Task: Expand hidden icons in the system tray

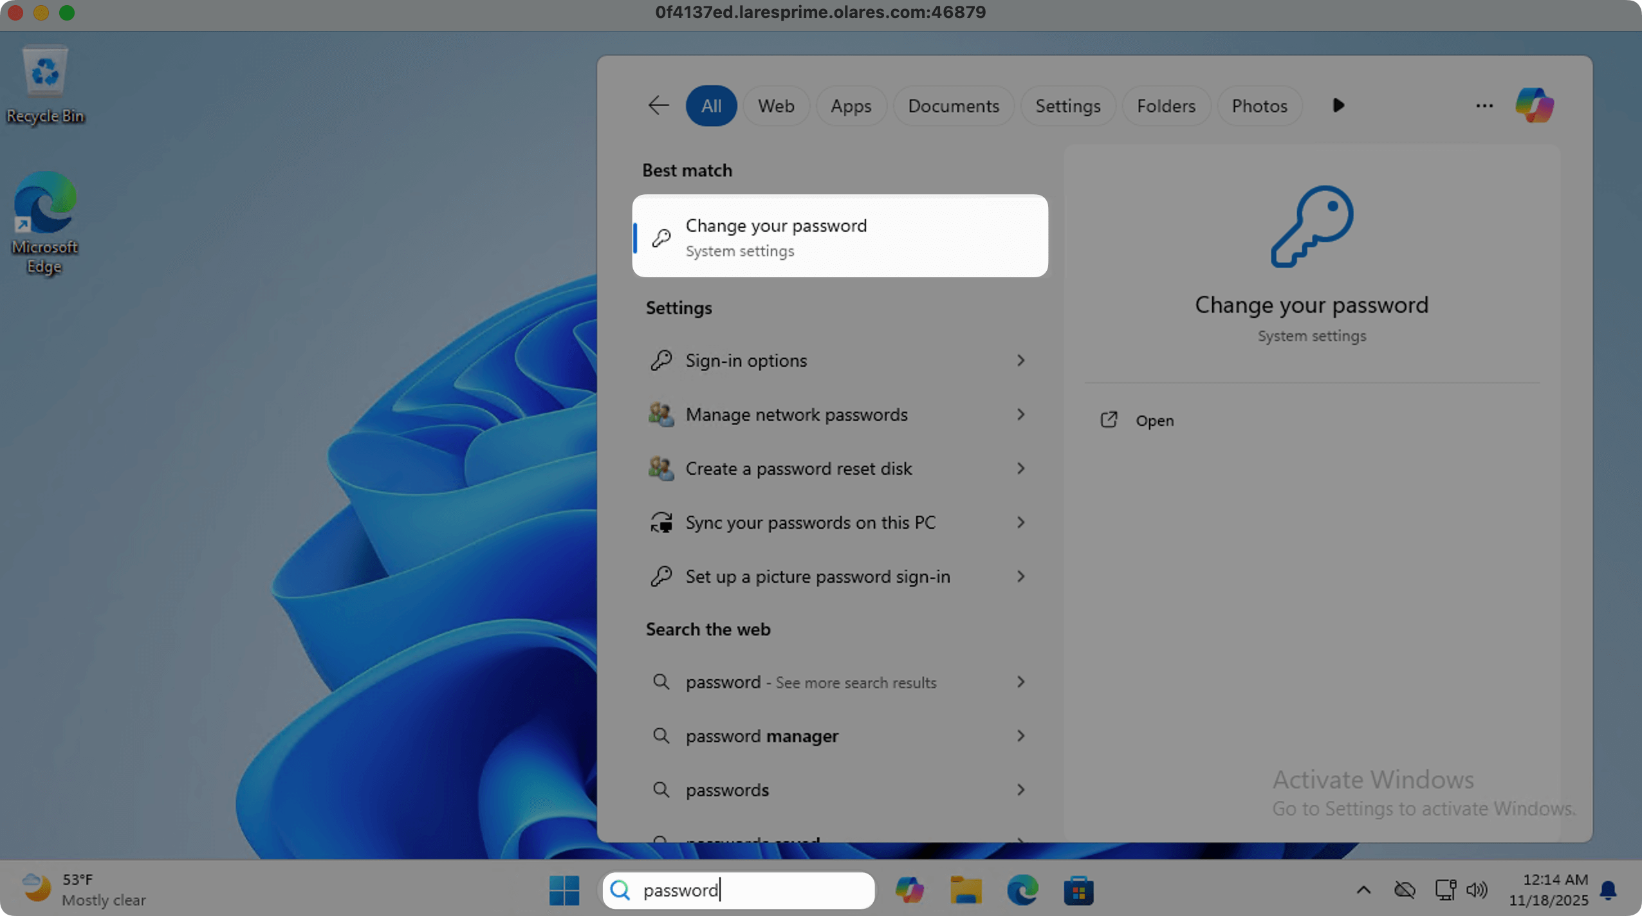Action: click(1362, 890)
